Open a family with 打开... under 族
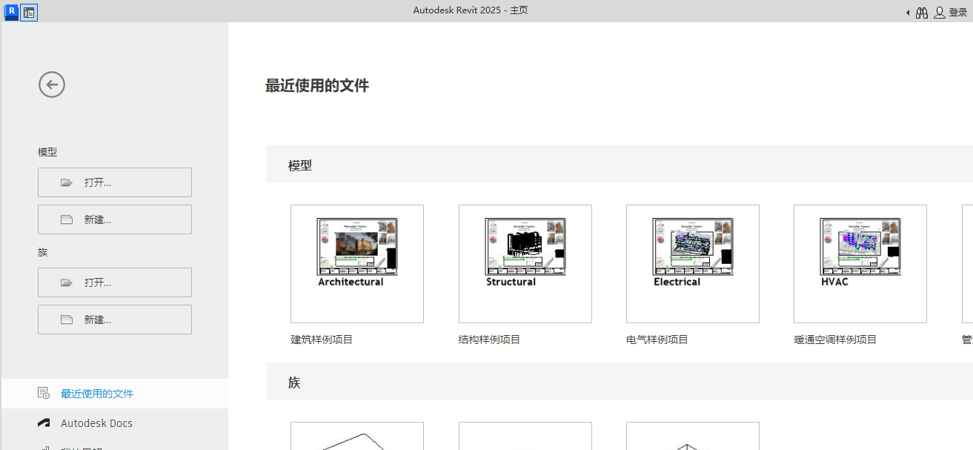 click(115, 282)
